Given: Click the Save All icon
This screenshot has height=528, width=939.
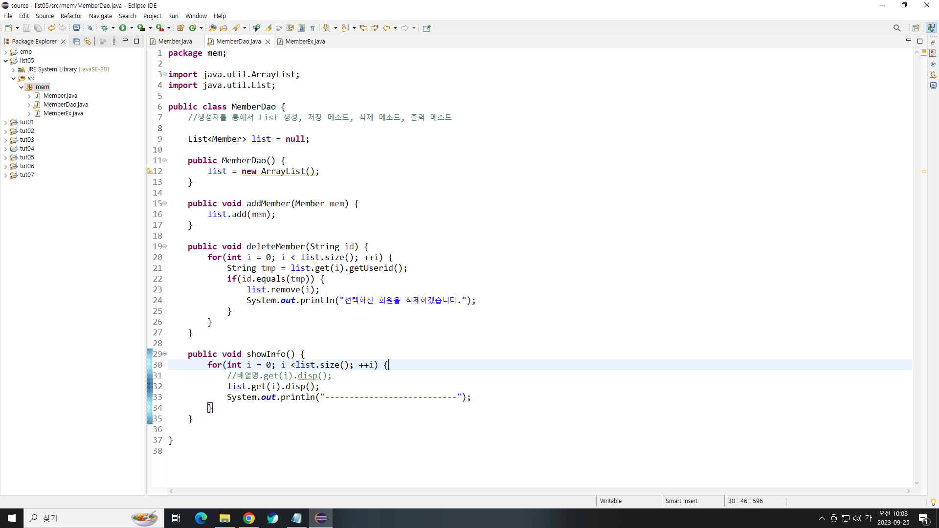Looking at the screenshot, I should [38, 28].
